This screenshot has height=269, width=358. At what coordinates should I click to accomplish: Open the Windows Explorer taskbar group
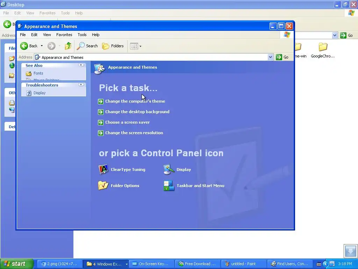click(106, 264)
